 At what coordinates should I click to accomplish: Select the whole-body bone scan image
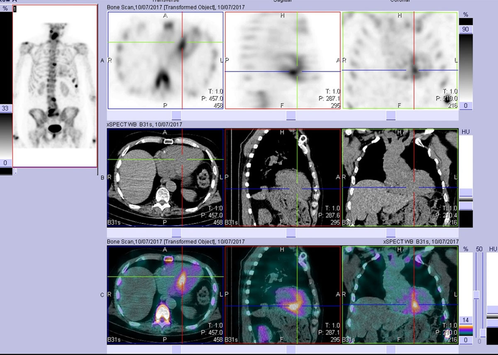point(55,86)
